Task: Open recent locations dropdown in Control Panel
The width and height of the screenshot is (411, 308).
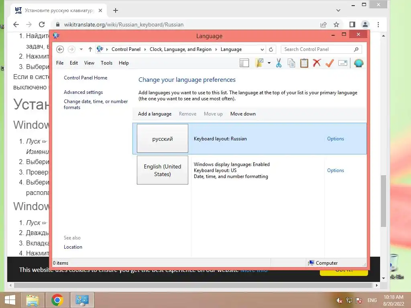Action: [x=81, y=49]
